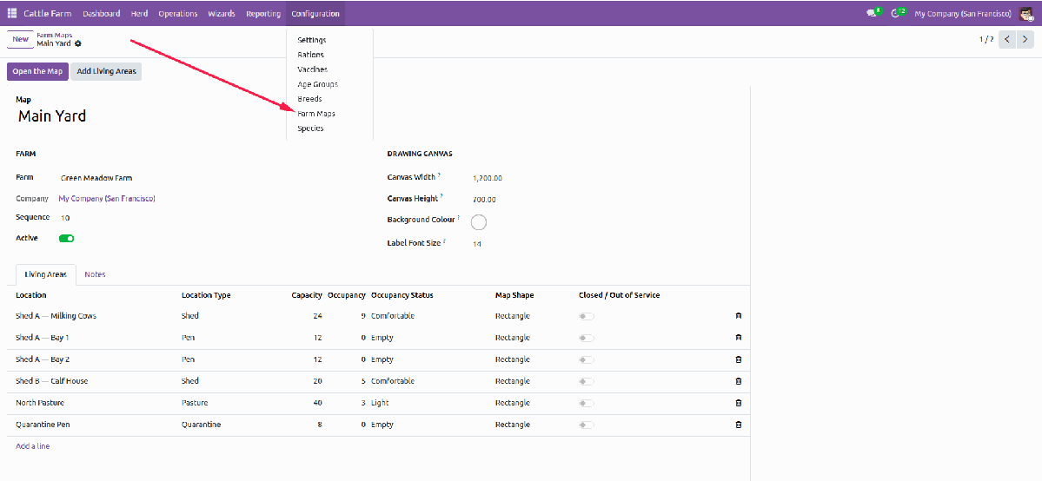Expand the Reporting menu

[x=262, y=13]
